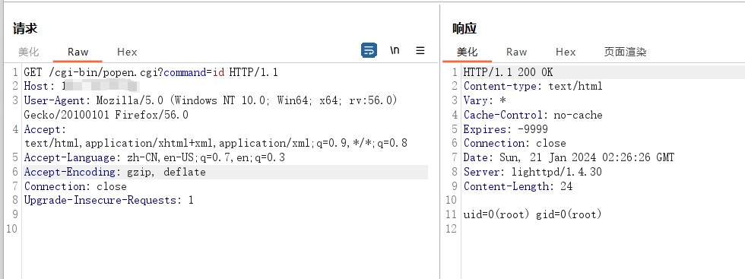Open the response 页面渲染 tab
The width and height of the screenshot is (745, 279).
coord(625,52)
